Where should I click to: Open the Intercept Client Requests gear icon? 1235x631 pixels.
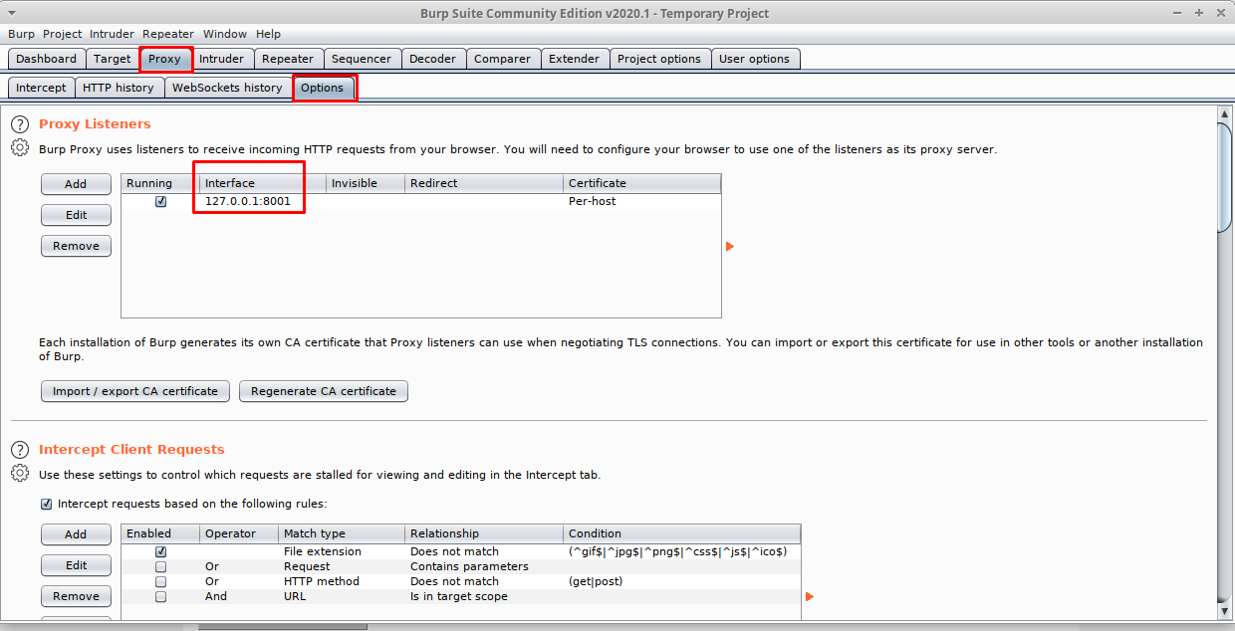(20, 473)
